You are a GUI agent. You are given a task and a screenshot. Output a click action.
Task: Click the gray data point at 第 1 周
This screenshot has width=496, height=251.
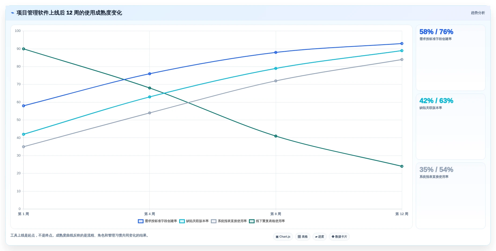tap(24, 147)
